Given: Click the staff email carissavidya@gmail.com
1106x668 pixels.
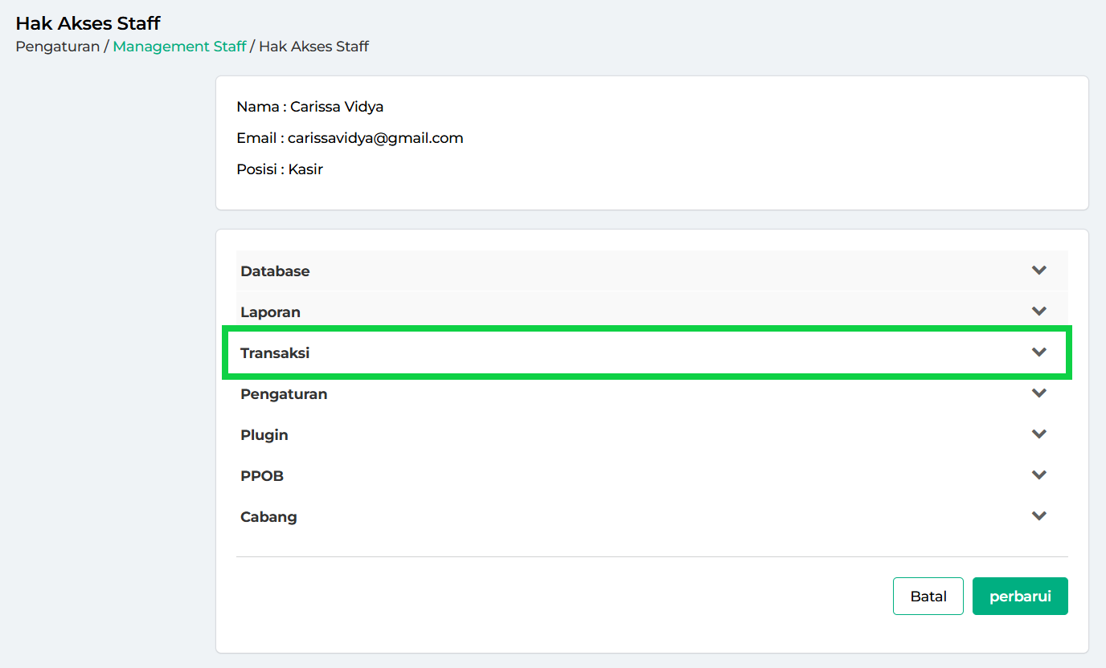Looking at the screenshot, I should [x=375, y=138].
